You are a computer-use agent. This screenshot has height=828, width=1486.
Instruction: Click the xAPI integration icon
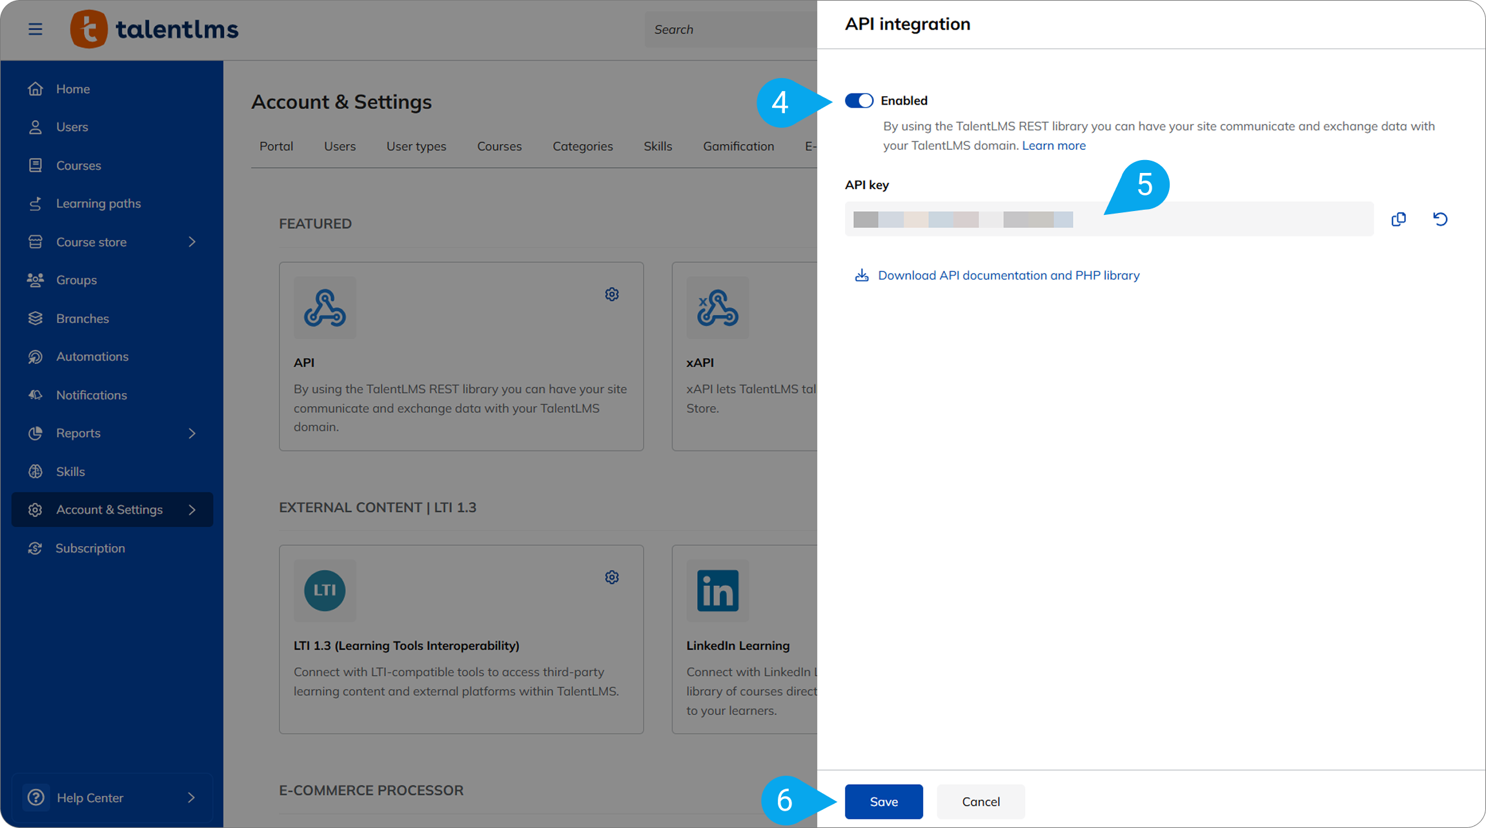tap(717, 308)
